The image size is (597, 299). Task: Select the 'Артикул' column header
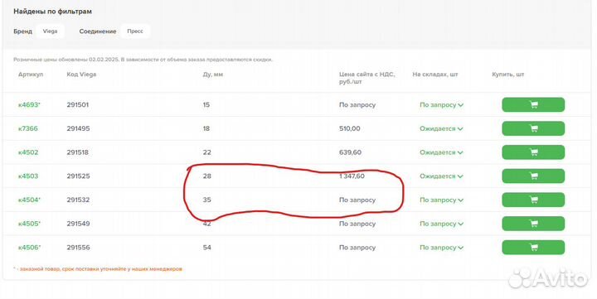pos(31,75)
